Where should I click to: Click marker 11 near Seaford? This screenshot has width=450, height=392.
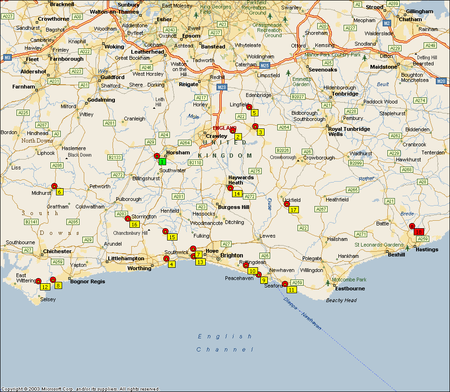click(x=292, y=289)
